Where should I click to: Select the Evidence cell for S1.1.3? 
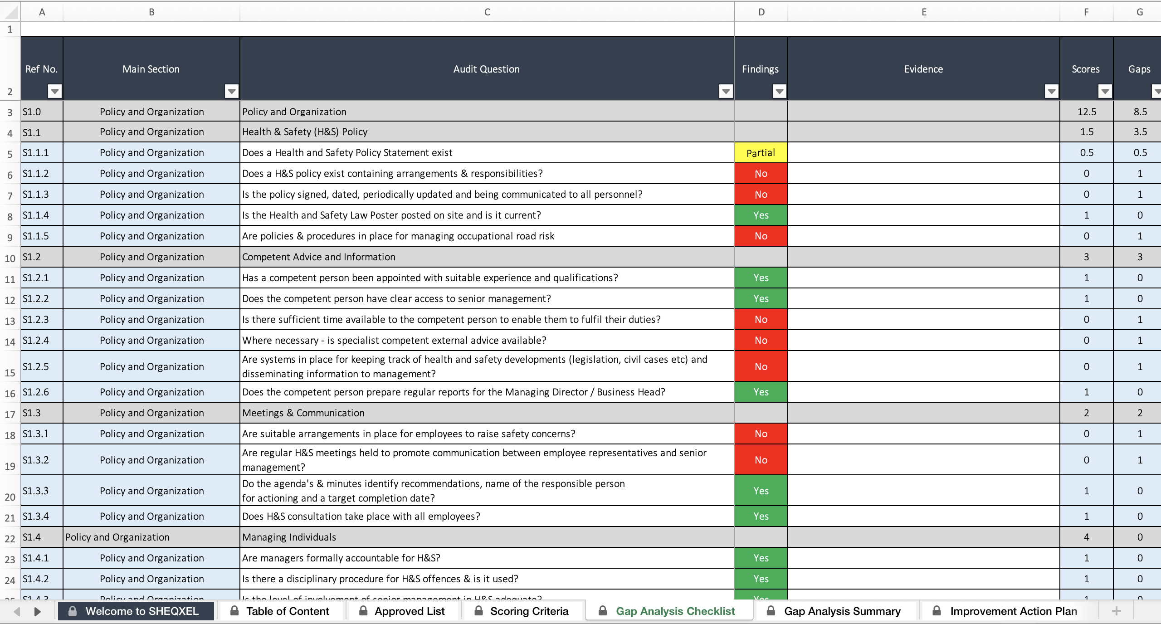tap(924, 195)
